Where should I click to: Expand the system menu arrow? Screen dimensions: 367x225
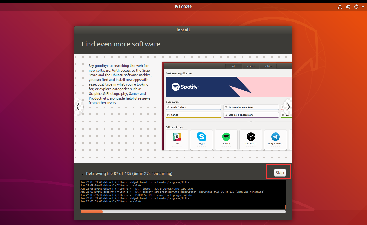363,7
